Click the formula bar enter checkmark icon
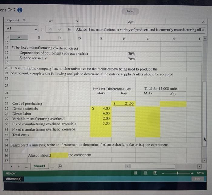This screenshot has height=195, width=212. click(x=60, y=29)
